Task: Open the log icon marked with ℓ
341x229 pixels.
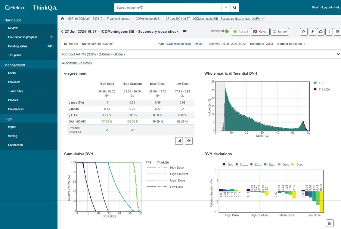Action: click(329, 32)
